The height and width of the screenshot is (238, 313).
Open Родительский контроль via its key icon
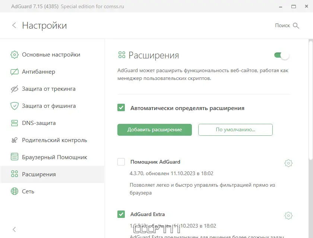pyautogui.click(x=14, y=140)
